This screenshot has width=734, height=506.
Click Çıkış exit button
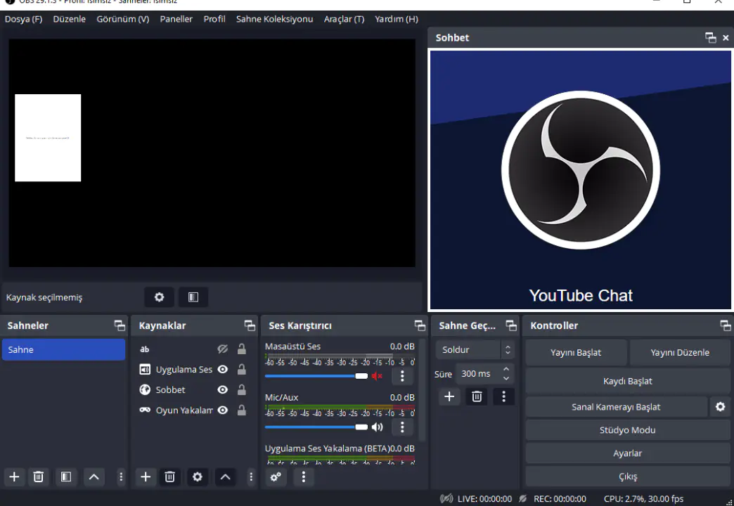pos(628,476)
